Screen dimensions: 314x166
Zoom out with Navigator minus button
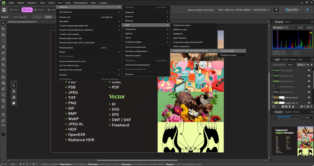tap(275, 118)
